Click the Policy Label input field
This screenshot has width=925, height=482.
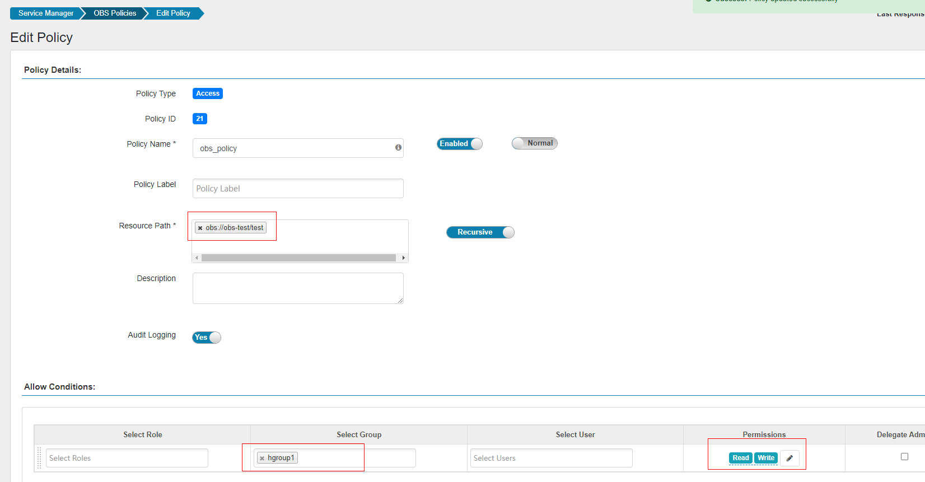click(x=298, y=189)
